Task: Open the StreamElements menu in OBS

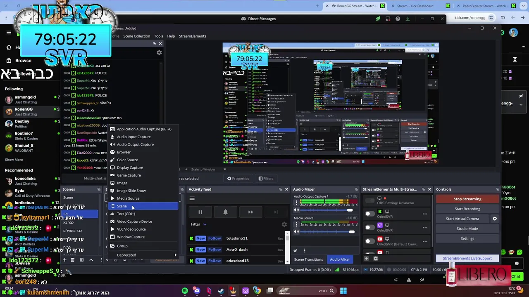Action: (193, 36)
